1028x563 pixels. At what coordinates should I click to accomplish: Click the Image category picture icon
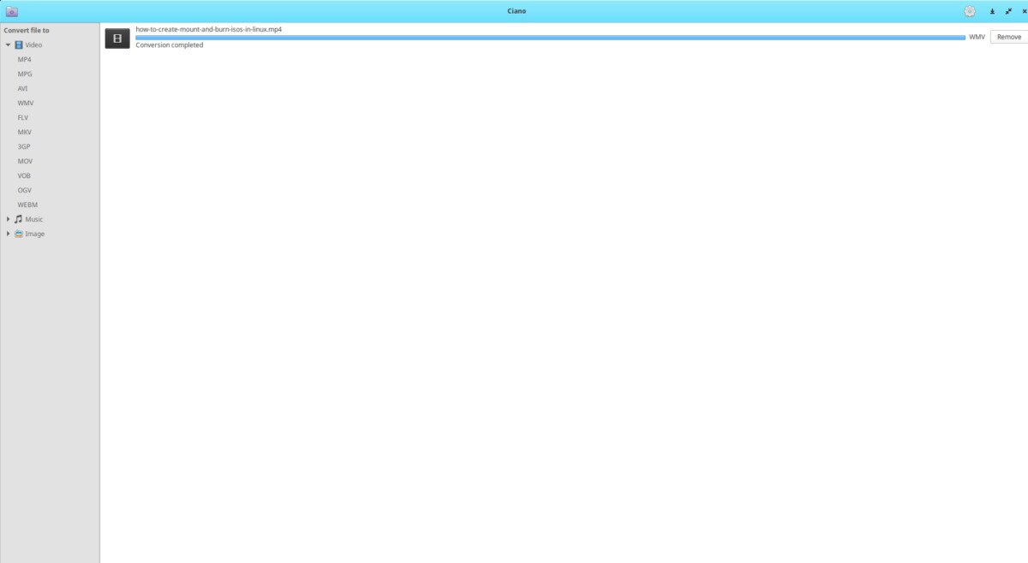pyautogui.click(x=19, y=234)
